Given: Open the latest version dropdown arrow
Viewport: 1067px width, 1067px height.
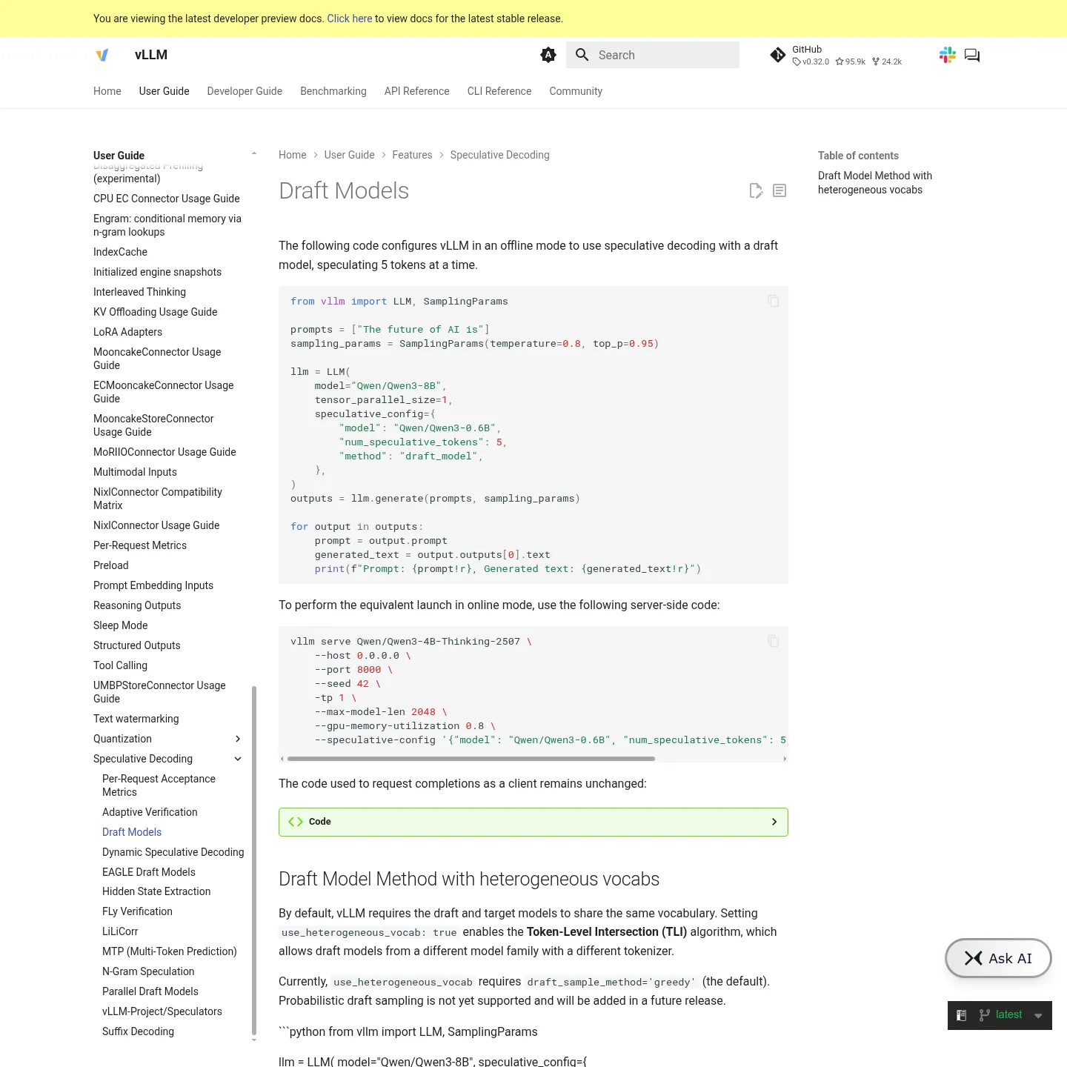Looking at the screenshot, I should [1038, 1016].
